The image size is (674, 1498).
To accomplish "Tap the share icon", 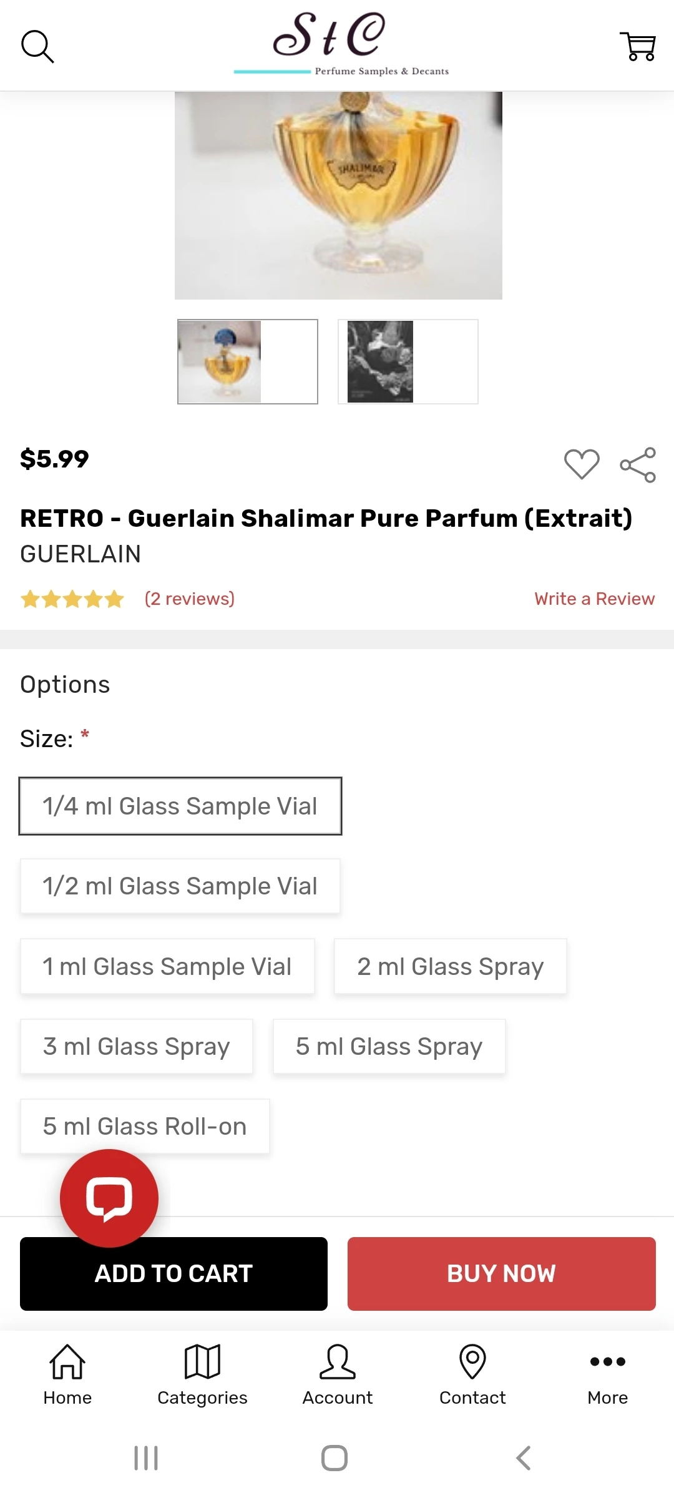I will click(x=638, y=465).
